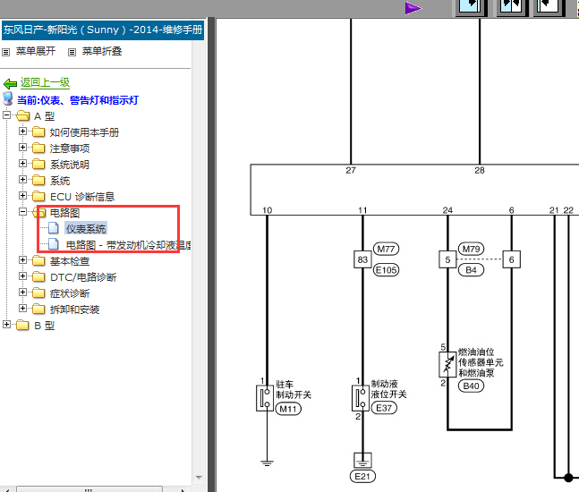Expand the 症状诊断 node
579x492 pixels.
22,293
